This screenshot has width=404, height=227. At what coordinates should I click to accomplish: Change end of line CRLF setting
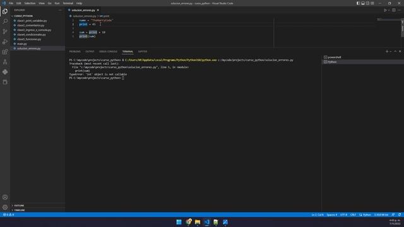(x=353, y=214)
